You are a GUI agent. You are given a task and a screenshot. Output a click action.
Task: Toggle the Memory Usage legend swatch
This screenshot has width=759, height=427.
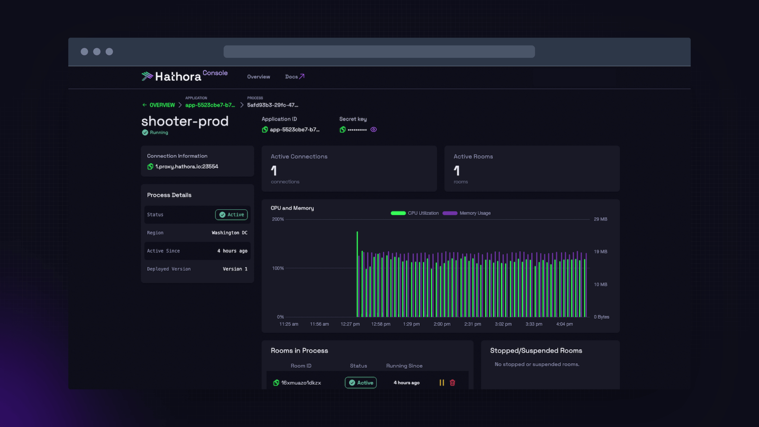(450, 213)
